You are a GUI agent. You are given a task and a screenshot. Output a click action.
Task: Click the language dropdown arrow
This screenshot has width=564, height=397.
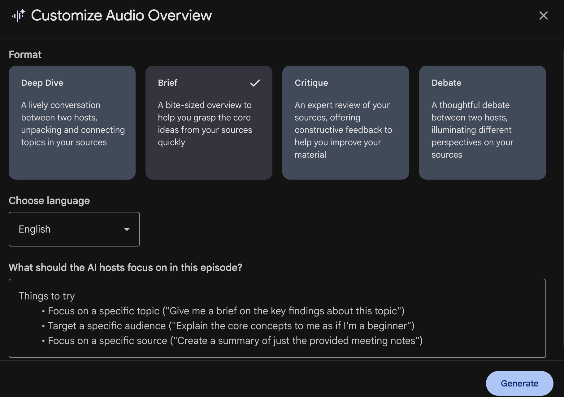127,229
